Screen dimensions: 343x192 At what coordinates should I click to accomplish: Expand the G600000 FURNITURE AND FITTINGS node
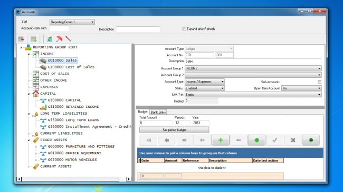[x=36, y=147]
